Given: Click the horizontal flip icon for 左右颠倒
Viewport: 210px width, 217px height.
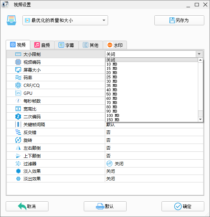Looking at the screenshot, I should point(18,148).
